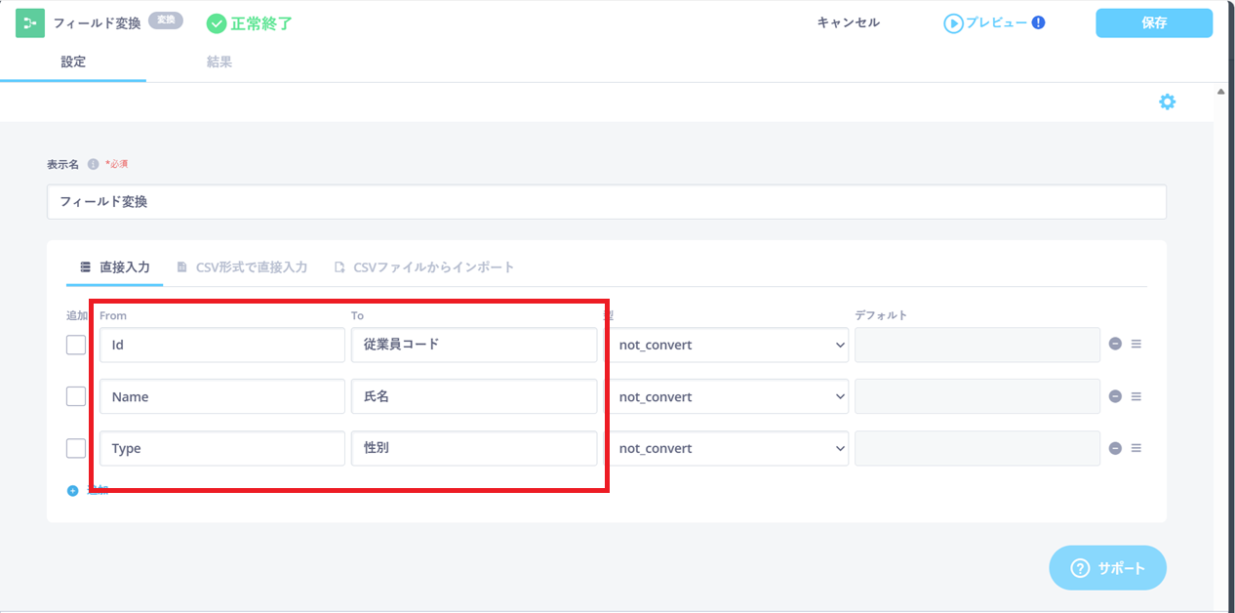Open type dropdown for the Type row
Image resolution: width=1235 pixels, height=613 pixels.
[x=730, y=448]
